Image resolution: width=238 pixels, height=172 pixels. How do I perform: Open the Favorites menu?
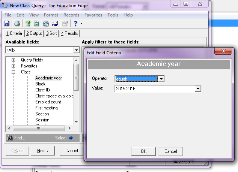tap(93, 15)
